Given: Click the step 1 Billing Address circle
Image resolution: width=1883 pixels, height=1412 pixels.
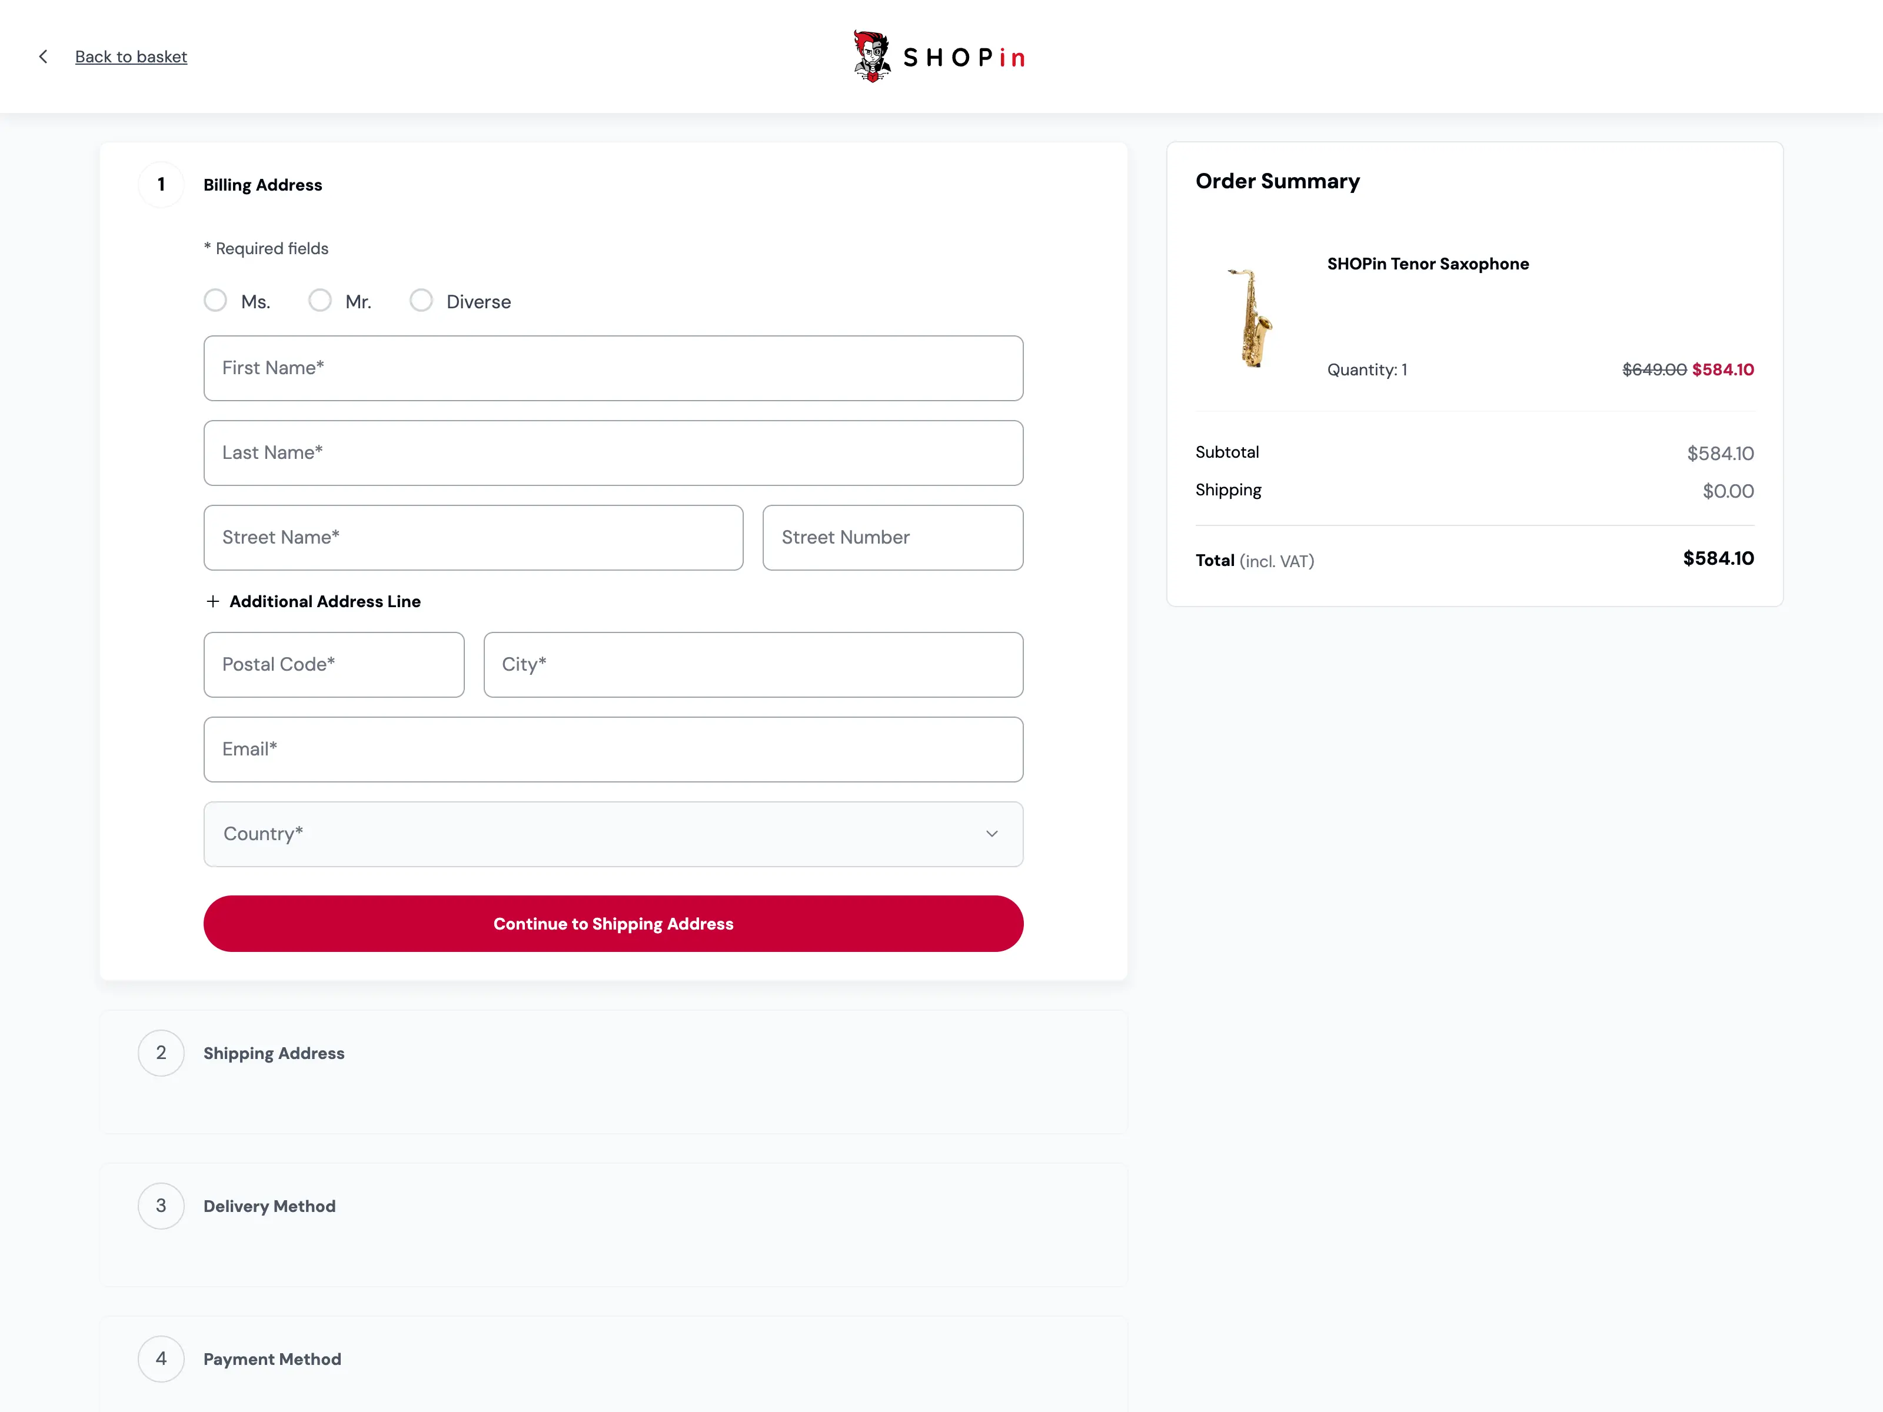Looking at the screenshot, I should pyautogui.click(x=161, y=185).
